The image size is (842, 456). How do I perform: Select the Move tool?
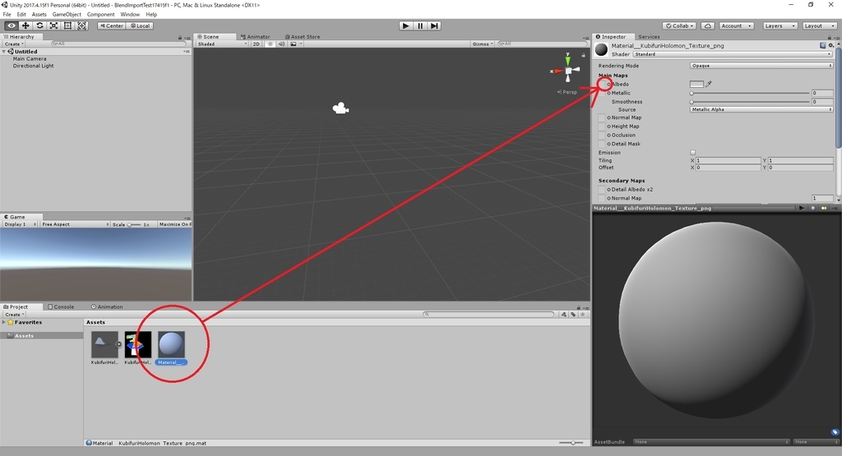[x=25, y=25]
